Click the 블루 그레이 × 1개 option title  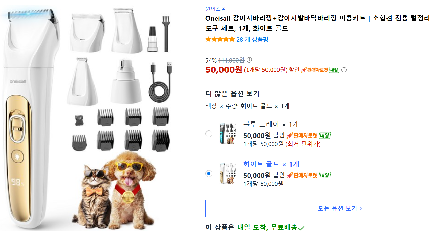(271, 124)
